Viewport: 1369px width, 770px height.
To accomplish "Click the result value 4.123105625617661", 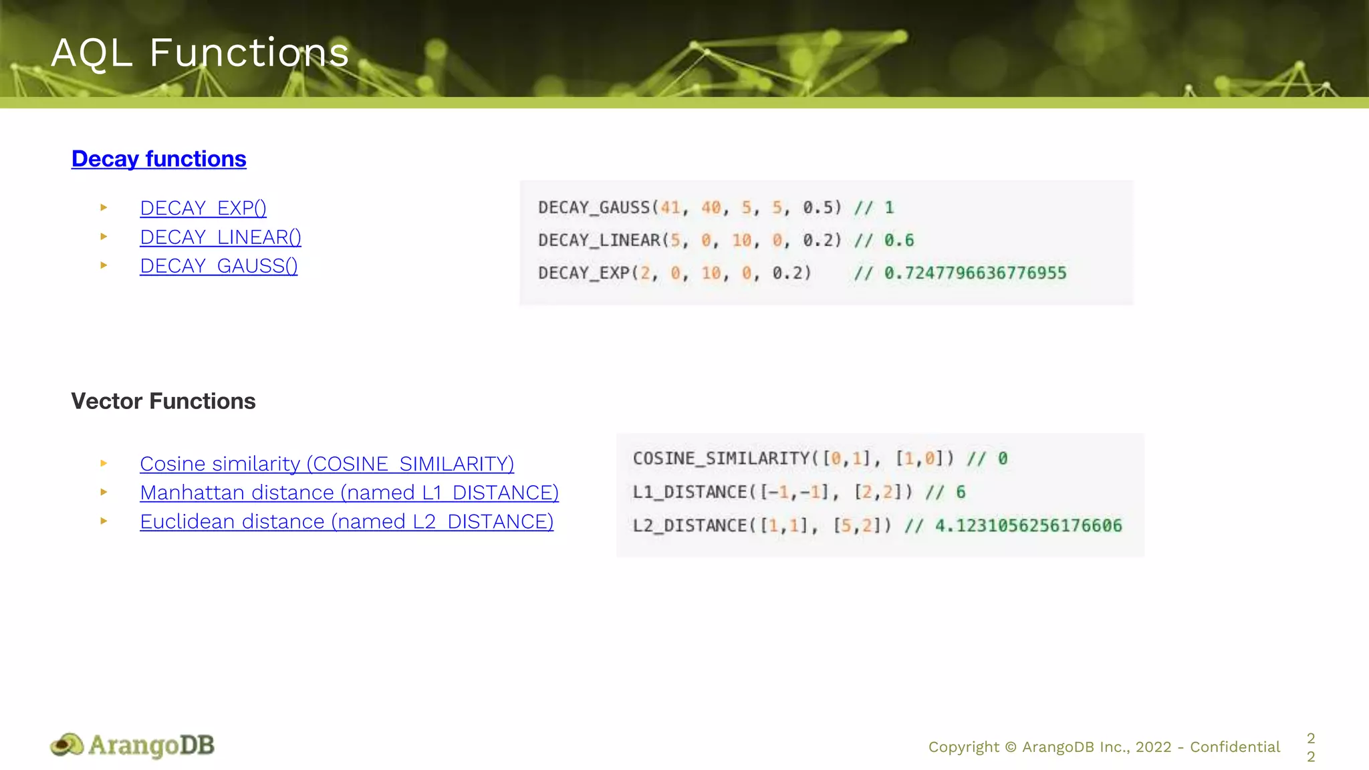I will click(1028, 525).
